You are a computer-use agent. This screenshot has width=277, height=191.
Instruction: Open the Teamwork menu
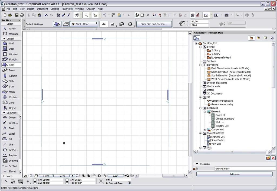(67, 9)
